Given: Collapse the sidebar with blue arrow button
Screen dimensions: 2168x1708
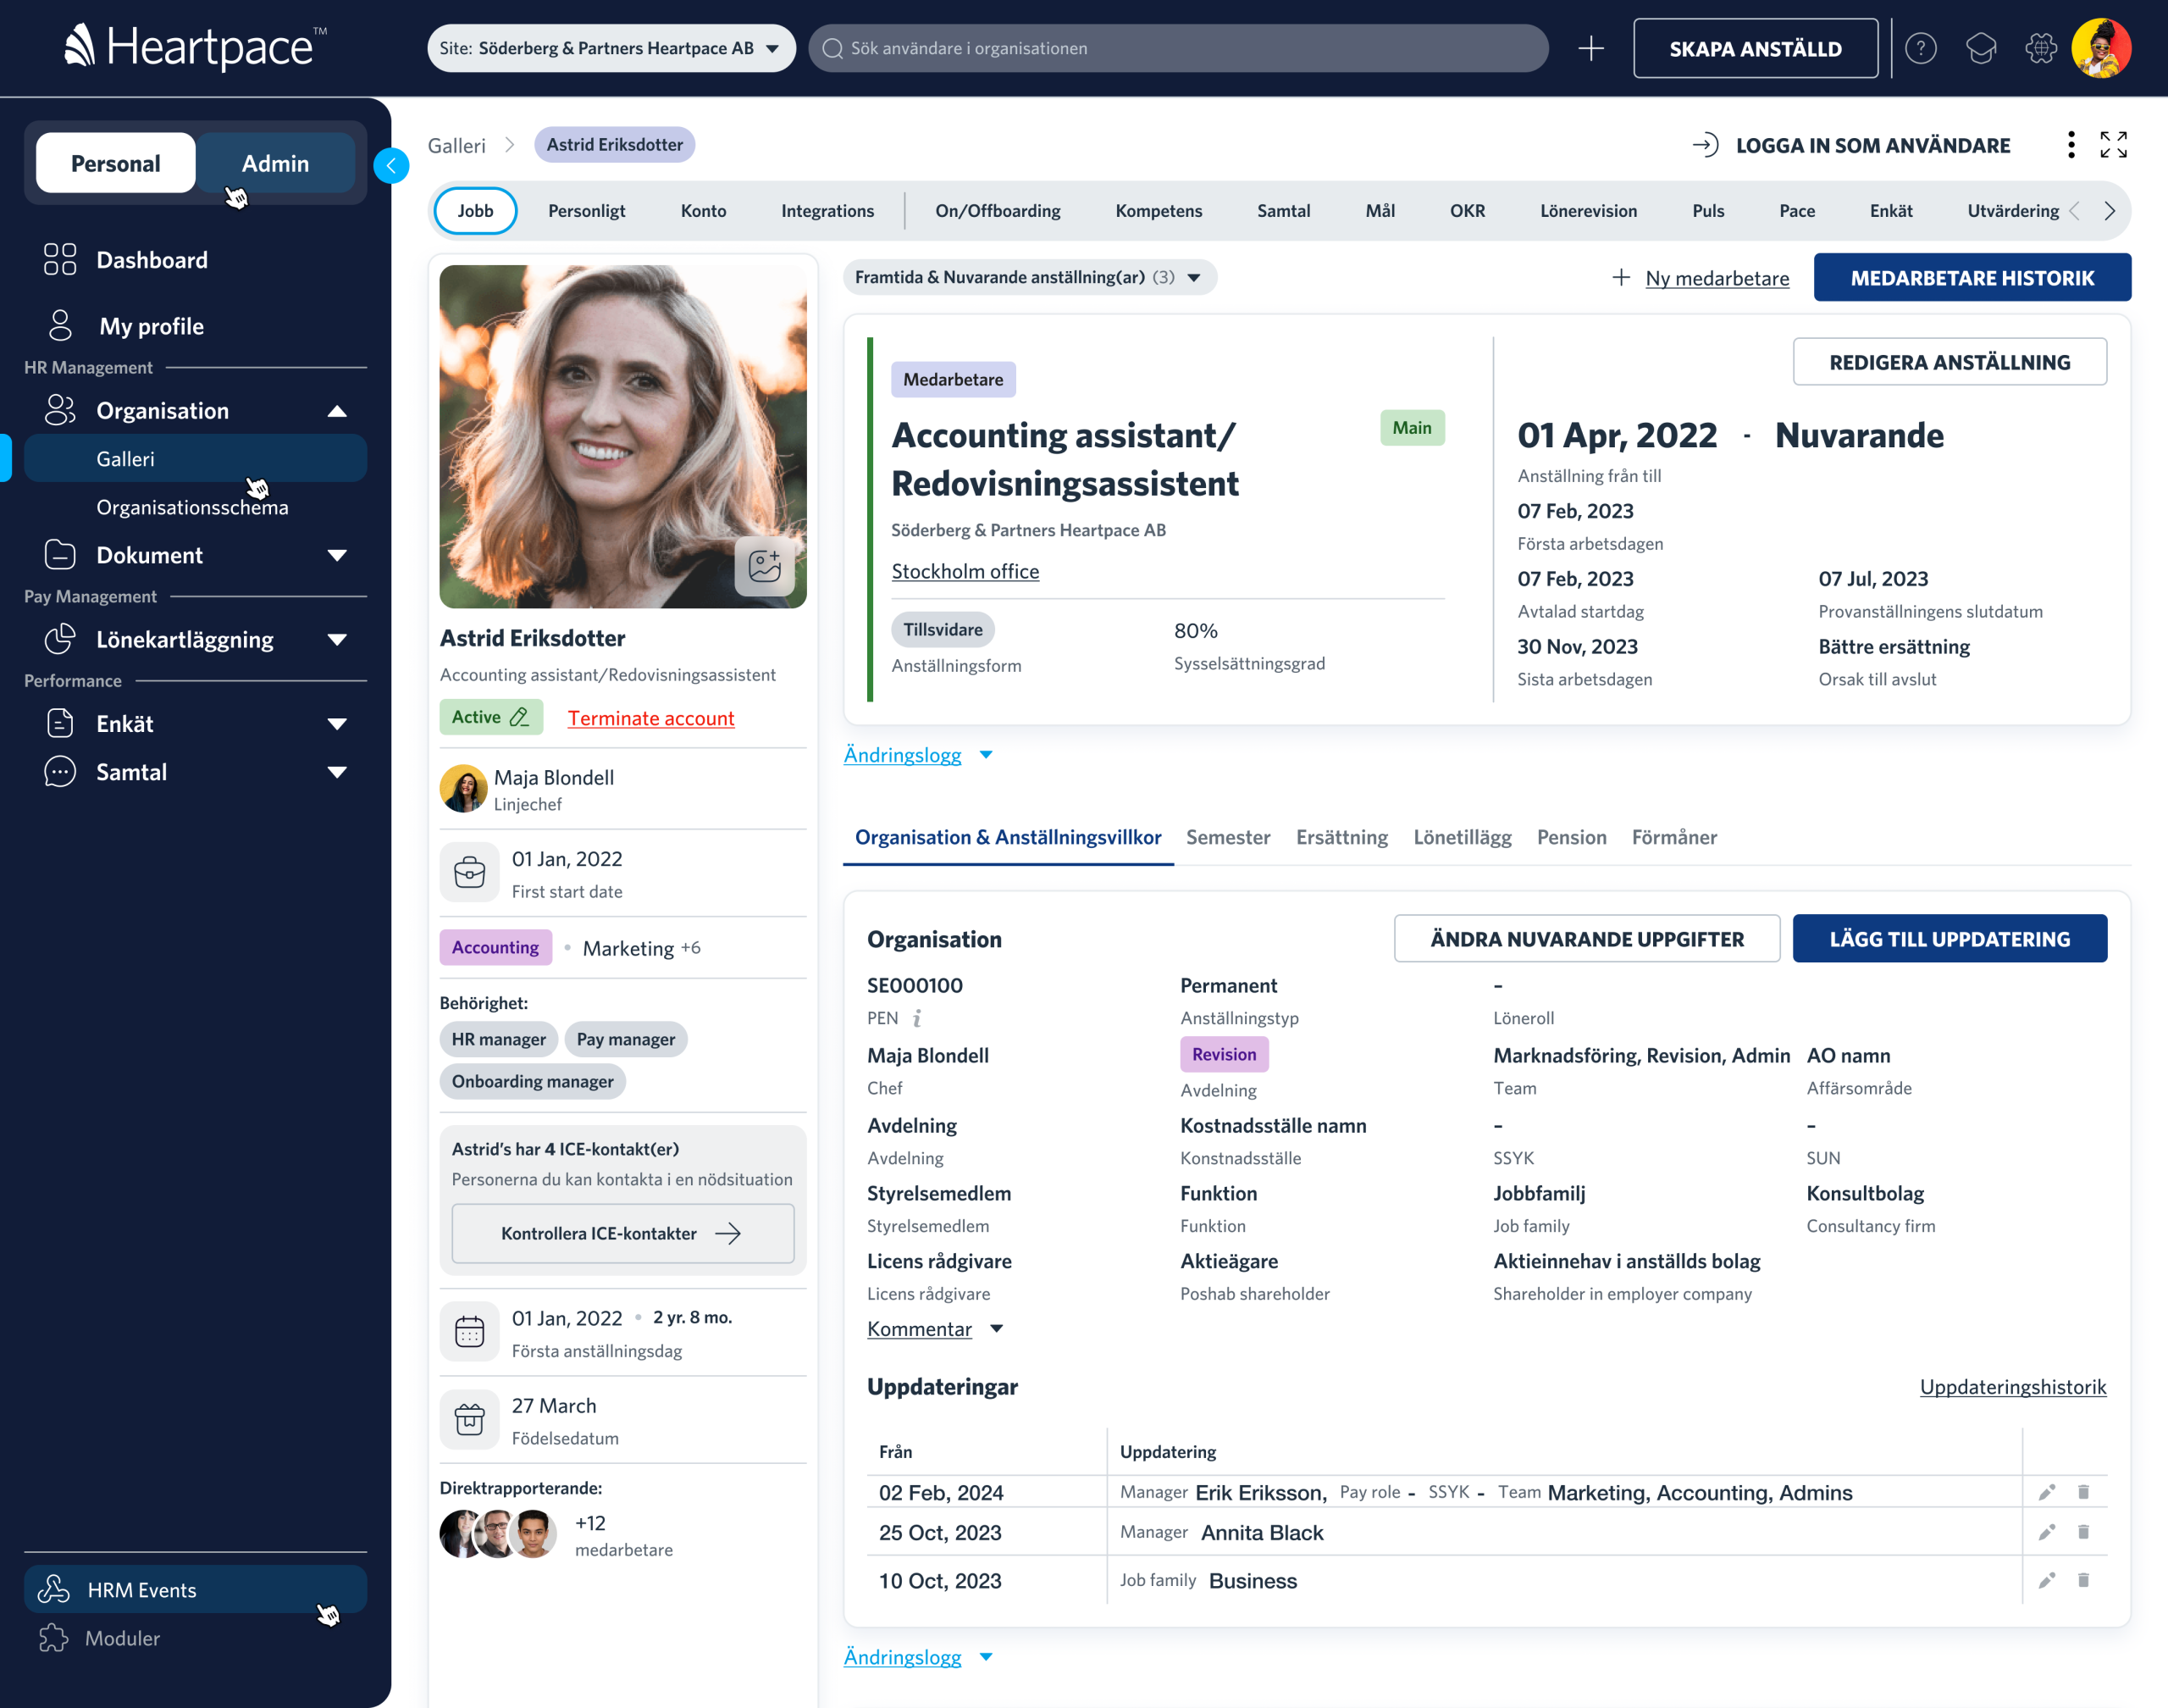Looking at the screenshot, I should point(390,166).
